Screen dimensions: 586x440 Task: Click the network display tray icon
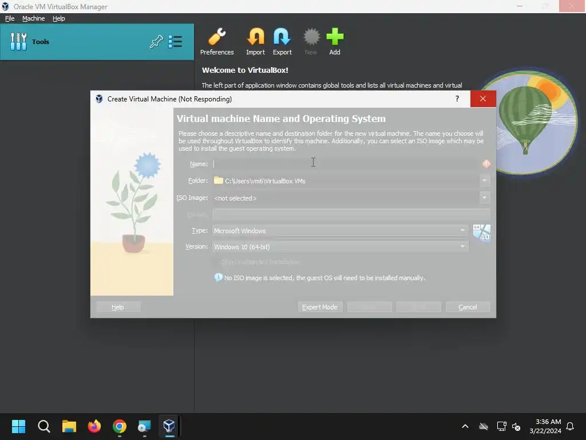point(501,426)
